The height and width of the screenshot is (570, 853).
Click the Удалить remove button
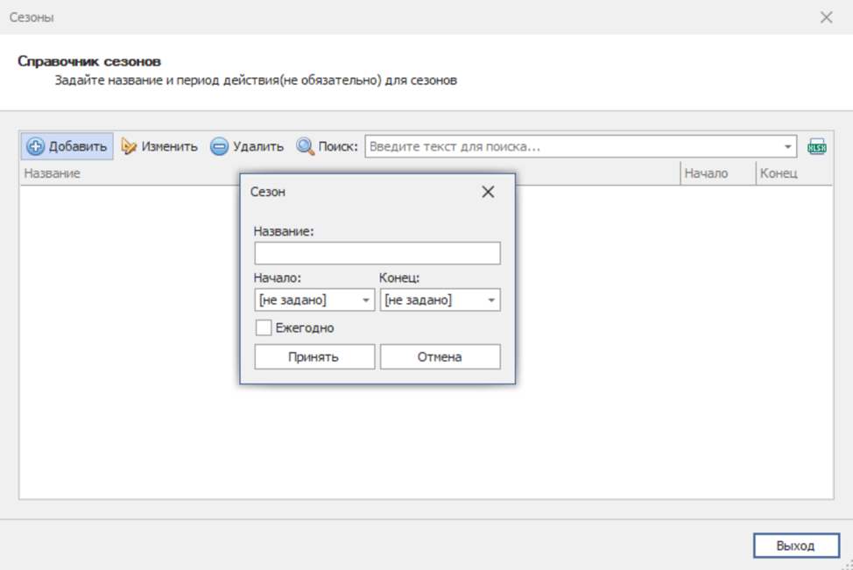[x=247, y=146]
